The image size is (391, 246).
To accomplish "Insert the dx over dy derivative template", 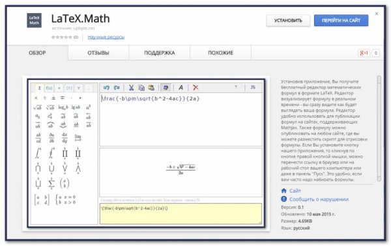I will click(x=65, y=138).
